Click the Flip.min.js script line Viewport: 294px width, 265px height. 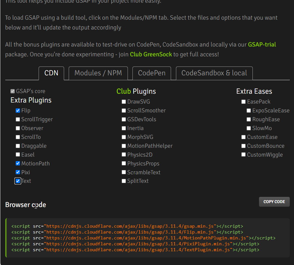coord(127,232)
